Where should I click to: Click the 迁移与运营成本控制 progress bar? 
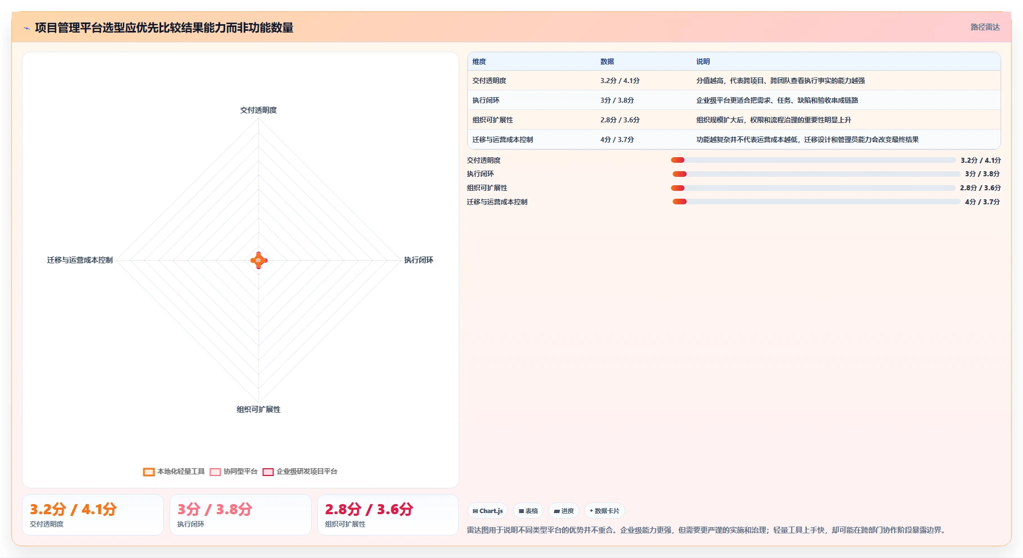pyautogui.click(x=816, y=202)
